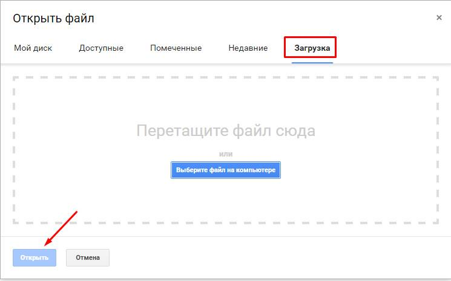This screenshot has width=451, height=281.
Task: Click Выберите файл на компьютере button
Action: tap(225, 170)
